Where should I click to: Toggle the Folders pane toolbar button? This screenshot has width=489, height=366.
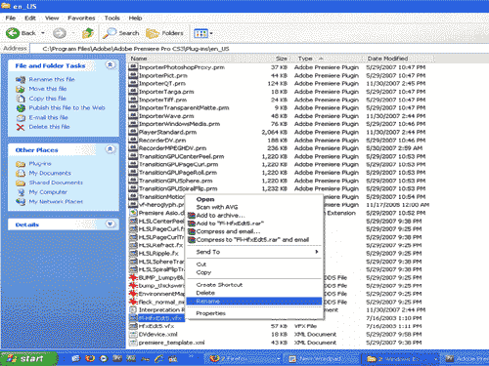[164, 33]
